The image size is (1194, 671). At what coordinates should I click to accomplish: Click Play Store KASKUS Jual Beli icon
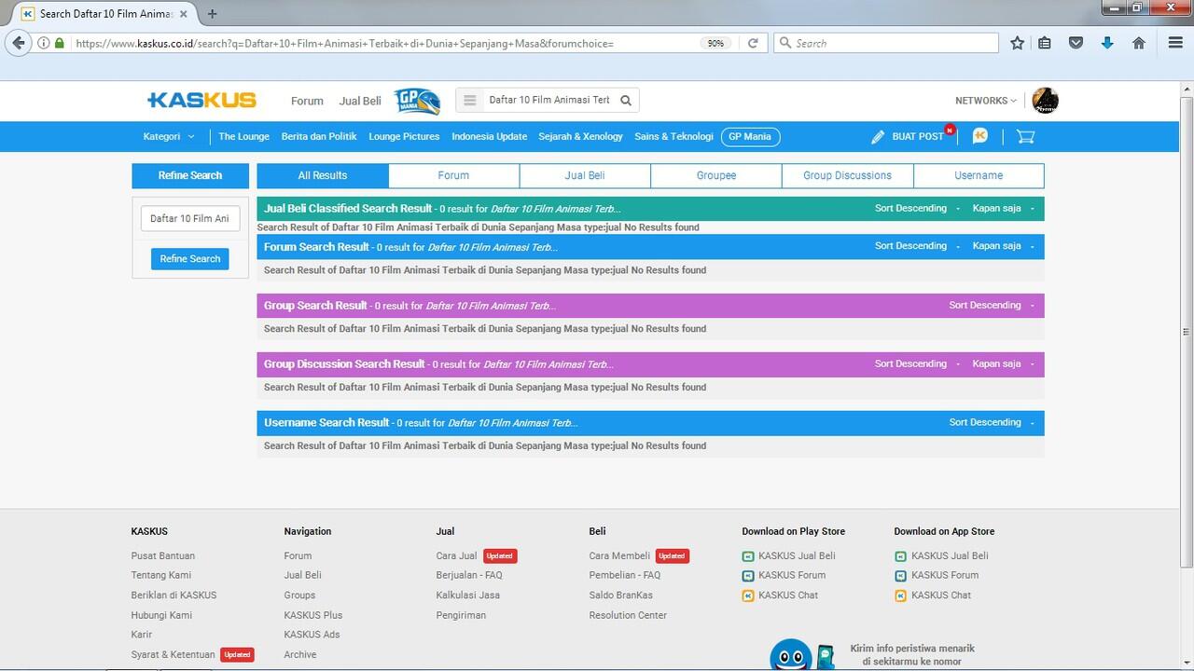[x=748, y=556]
